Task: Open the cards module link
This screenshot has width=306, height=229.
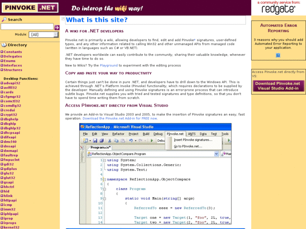Action: (x=8, y=92)
